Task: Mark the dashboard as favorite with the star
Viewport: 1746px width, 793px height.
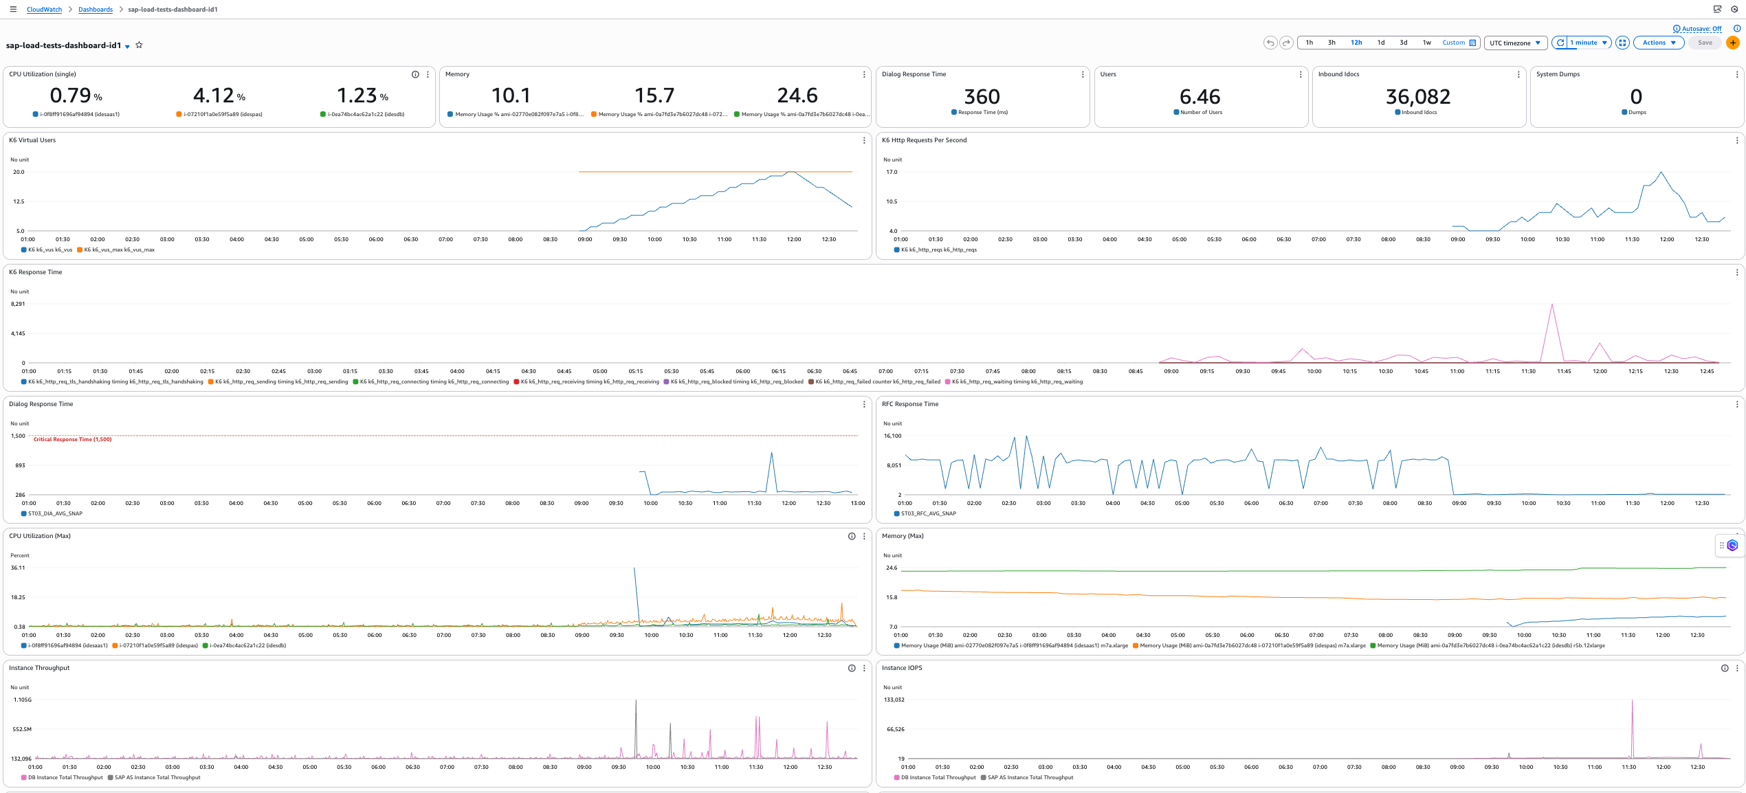Action: [x=139, y=45]
